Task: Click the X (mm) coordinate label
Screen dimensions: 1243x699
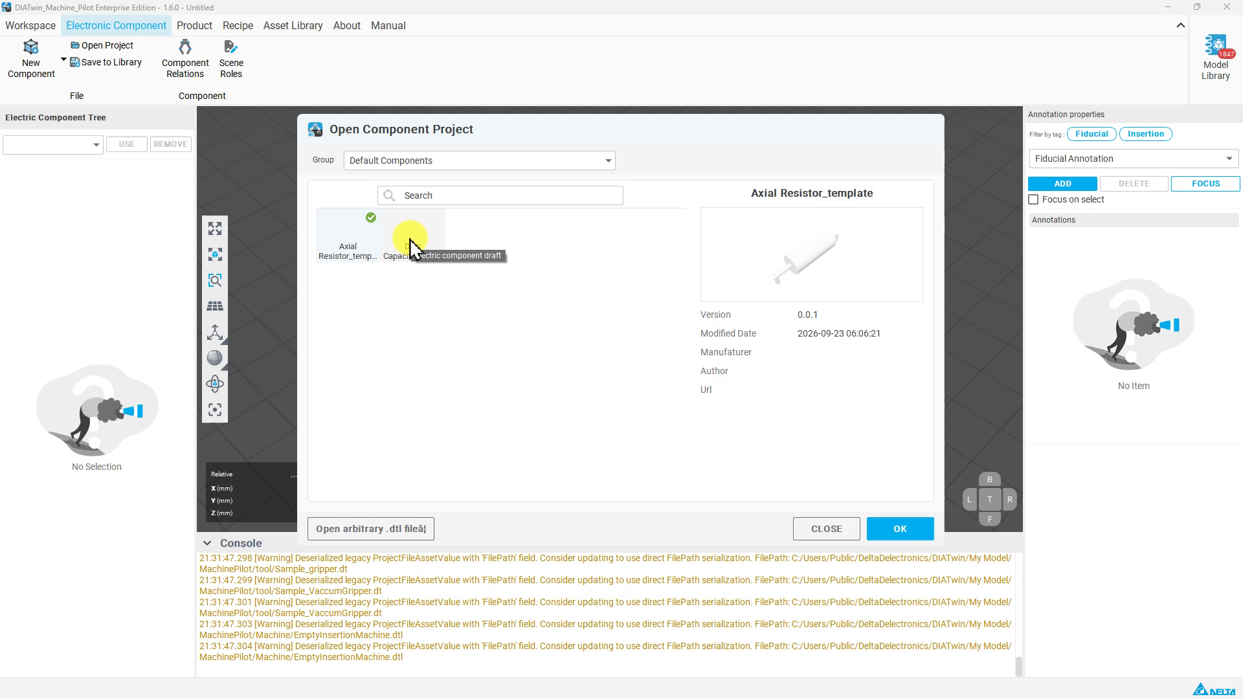Action: tap(221, 489)
